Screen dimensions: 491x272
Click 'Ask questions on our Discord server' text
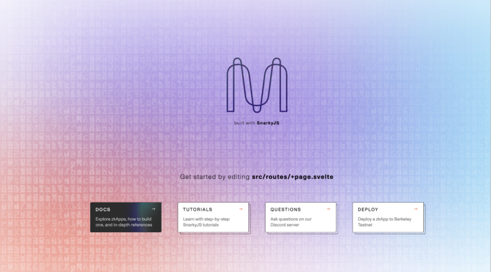[291, 222]
